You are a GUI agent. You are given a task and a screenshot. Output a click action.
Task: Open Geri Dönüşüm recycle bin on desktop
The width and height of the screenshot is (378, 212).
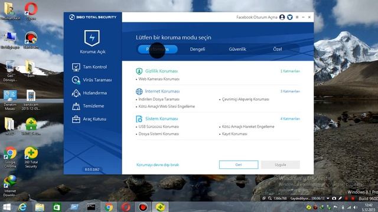10,71
